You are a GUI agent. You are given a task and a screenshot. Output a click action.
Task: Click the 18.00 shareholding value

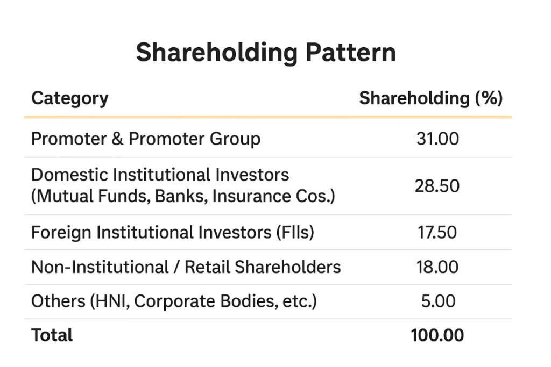[437, 267]
